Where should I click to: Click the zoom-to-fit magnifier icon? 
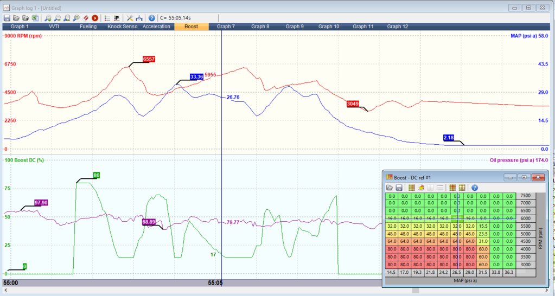pos(76,18)
